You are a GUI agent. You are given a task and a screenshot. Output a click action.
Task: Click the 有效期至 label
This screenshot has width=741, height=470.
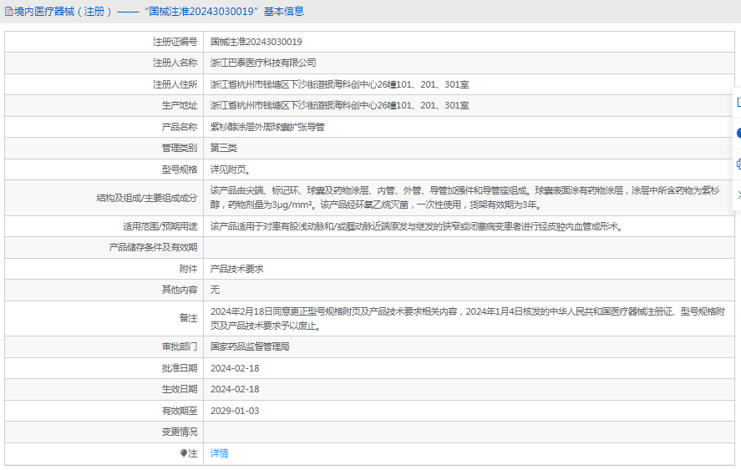tap(180, 411)
